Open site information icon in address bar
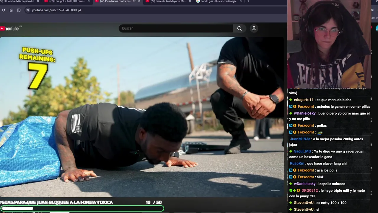This screenshot has height=213, width=378. point(28,10)
